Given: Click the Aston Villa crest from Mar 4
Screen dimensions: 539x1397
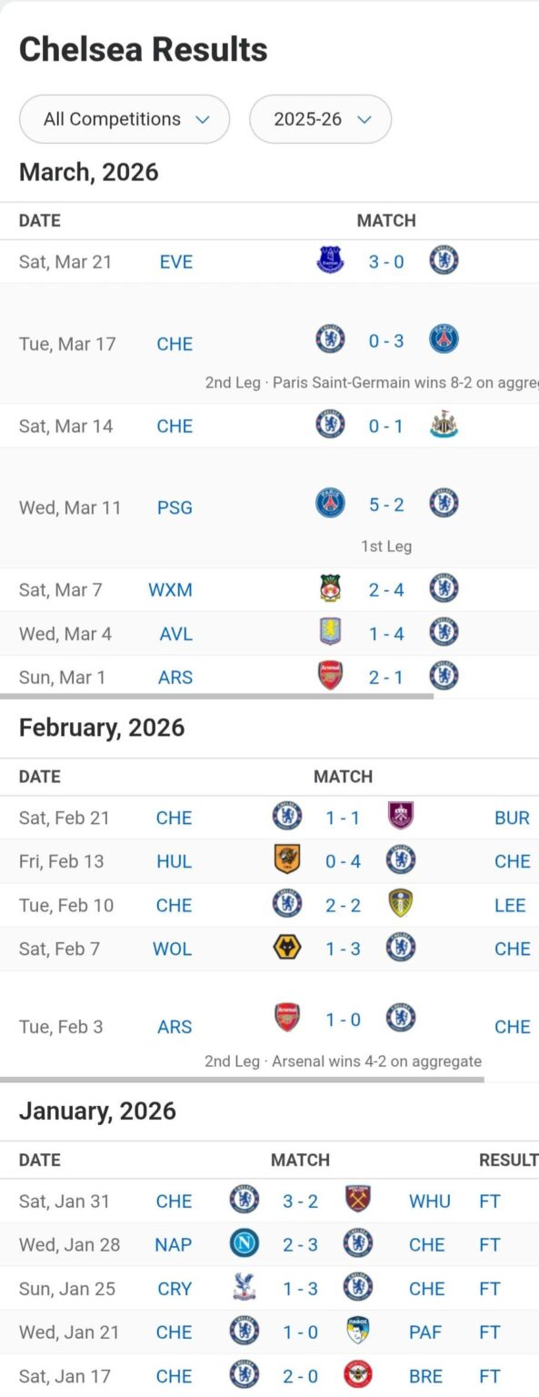Looking at the screenshot, I should (330, 633).
